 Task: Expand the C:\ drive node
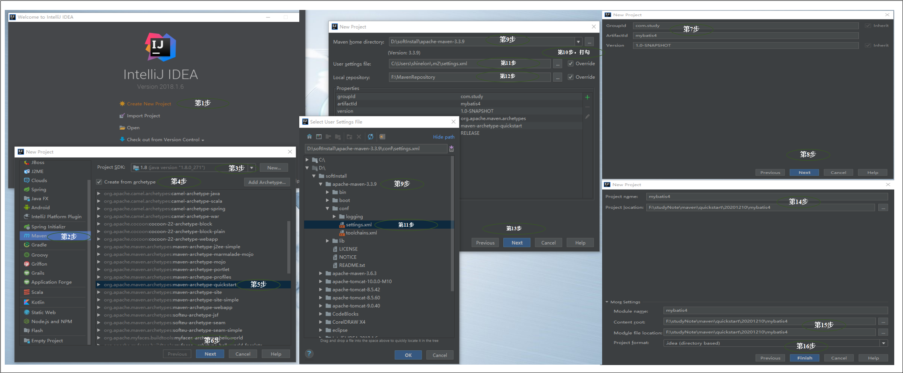(x=307, y=160)
